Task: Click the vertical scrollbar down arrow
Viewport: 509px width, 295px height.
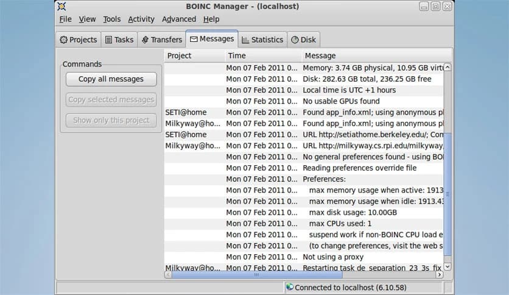Action: coord(448,267)
